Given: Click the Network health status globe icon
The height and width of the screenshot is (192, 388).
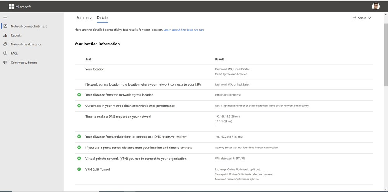Looking at the screenshot, I should click(x=5, y=44).
